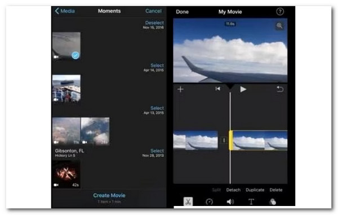Go back to Media
Viewport: 338px width, 215px height.
click(x=65, y=11)
